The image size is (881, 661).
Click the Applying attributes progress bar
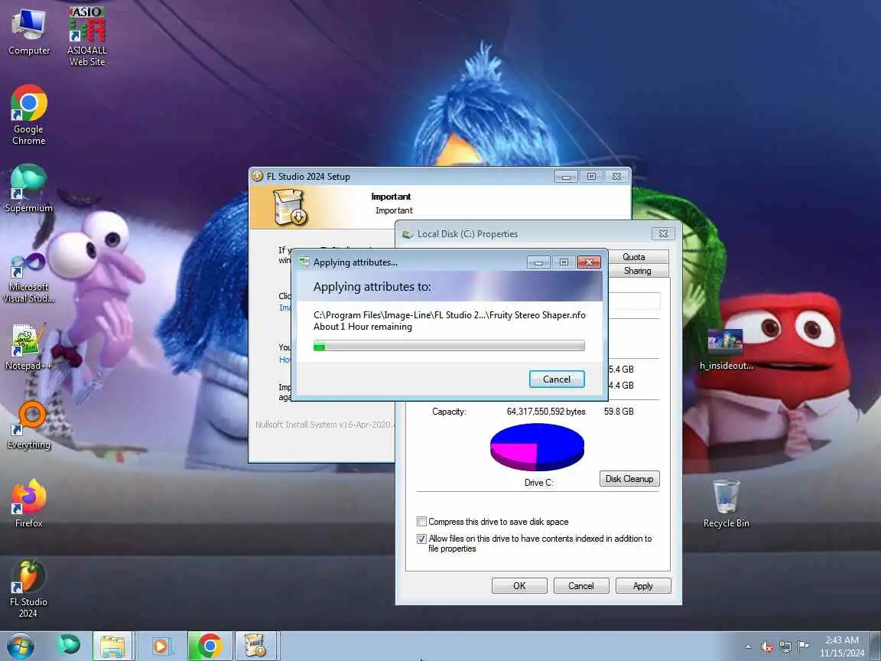pos(449,346)
